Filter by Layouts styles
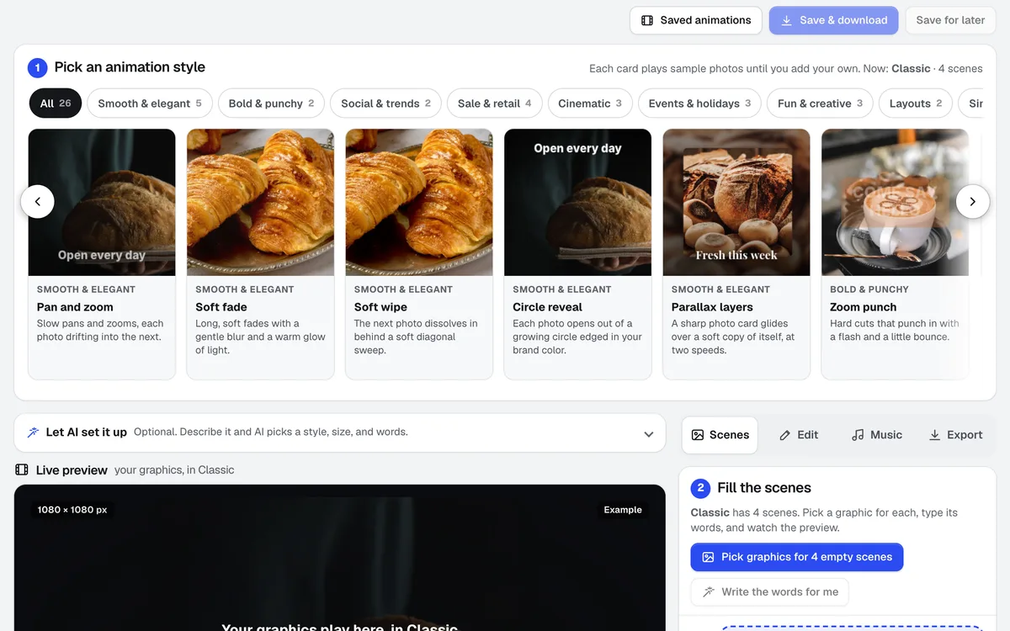Viewport: 1010px width, 631px height. [x=916, y=103]
